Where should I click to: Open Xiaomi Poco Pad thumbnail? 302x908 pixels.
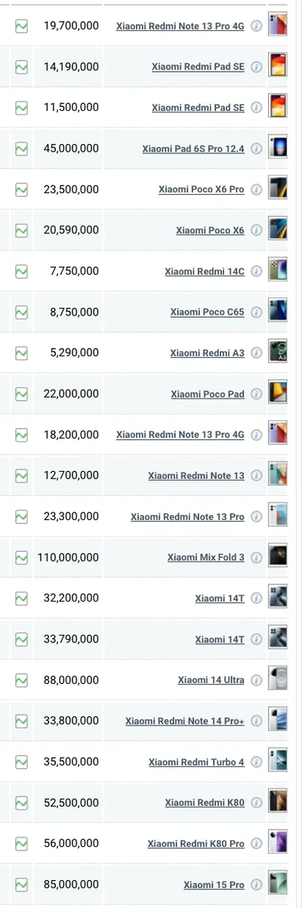pos(278,394)
